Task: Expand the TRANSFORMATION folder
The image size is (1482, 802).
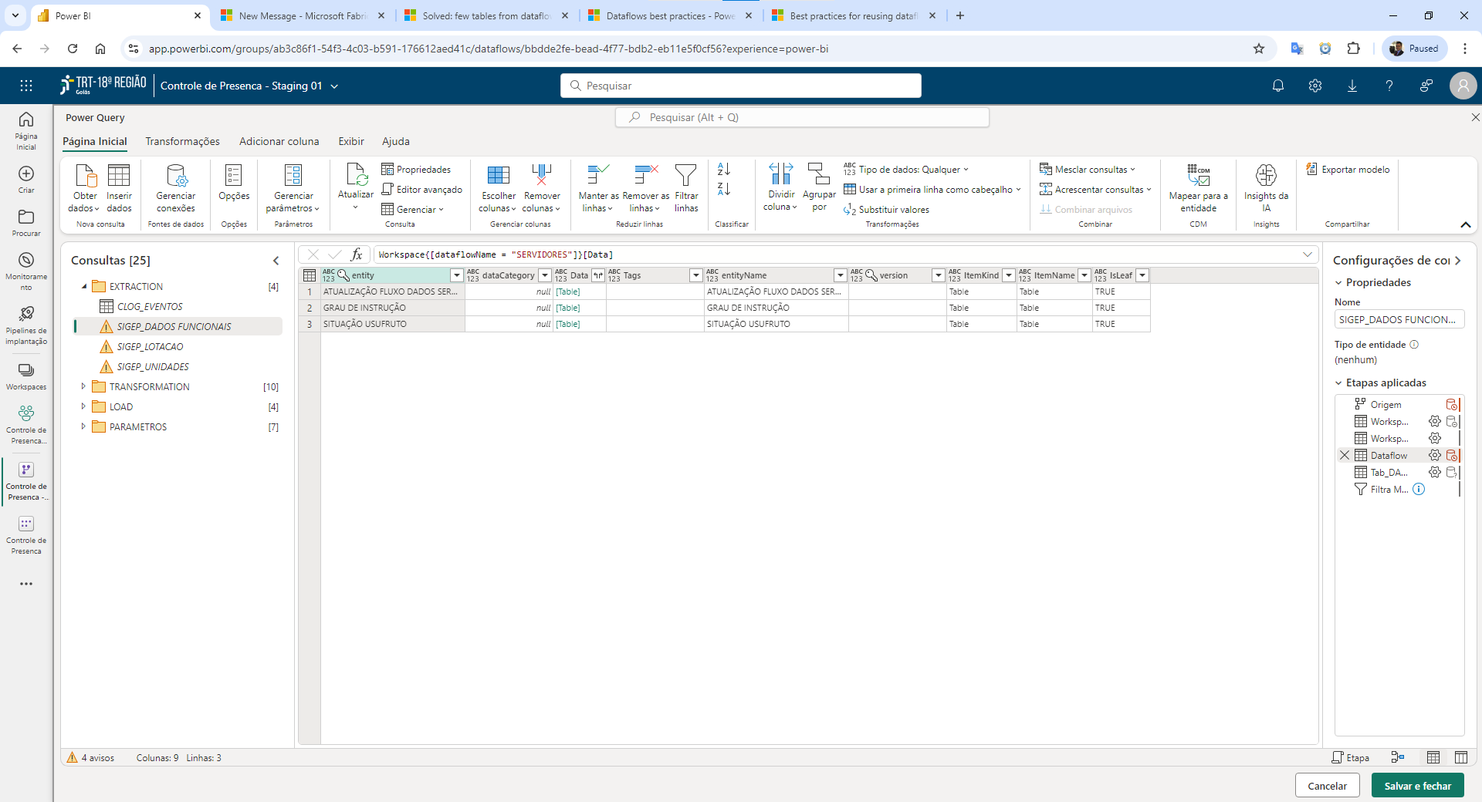Action: (x=83, y=386)
